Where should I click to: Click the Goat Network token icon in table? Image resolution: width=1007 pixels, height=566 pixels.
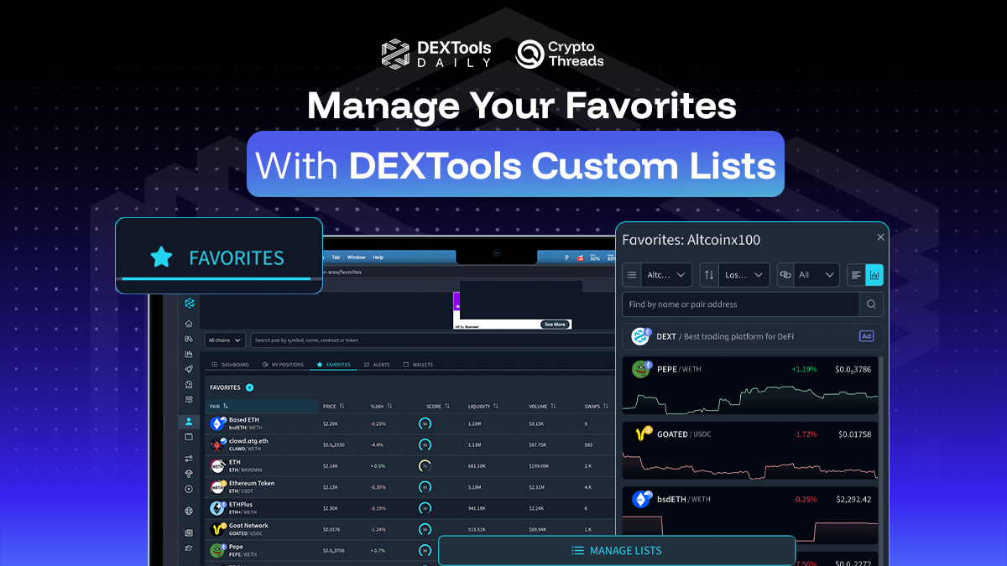217,529
